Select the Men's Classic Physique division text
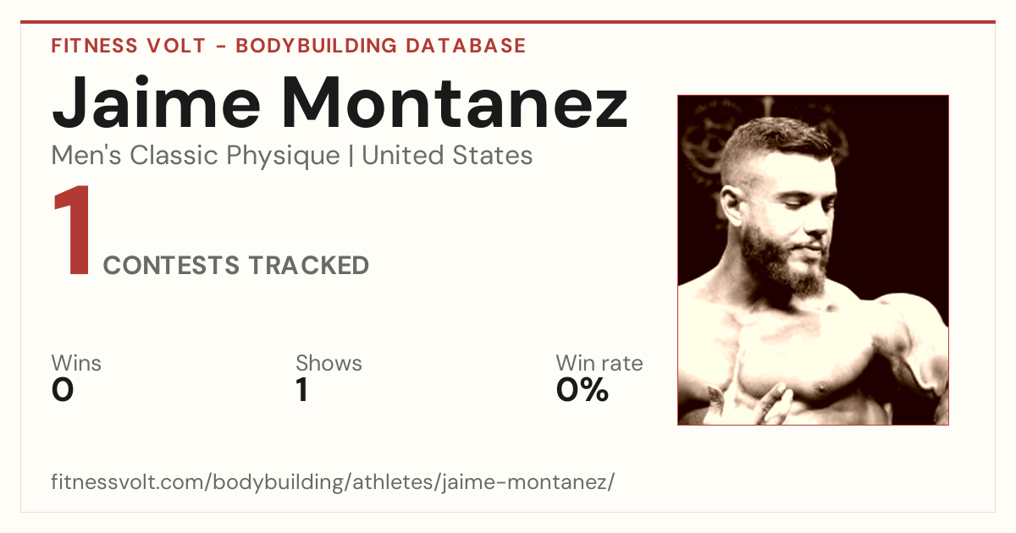Screen dimensions: 1016x533 pos(196,156)
